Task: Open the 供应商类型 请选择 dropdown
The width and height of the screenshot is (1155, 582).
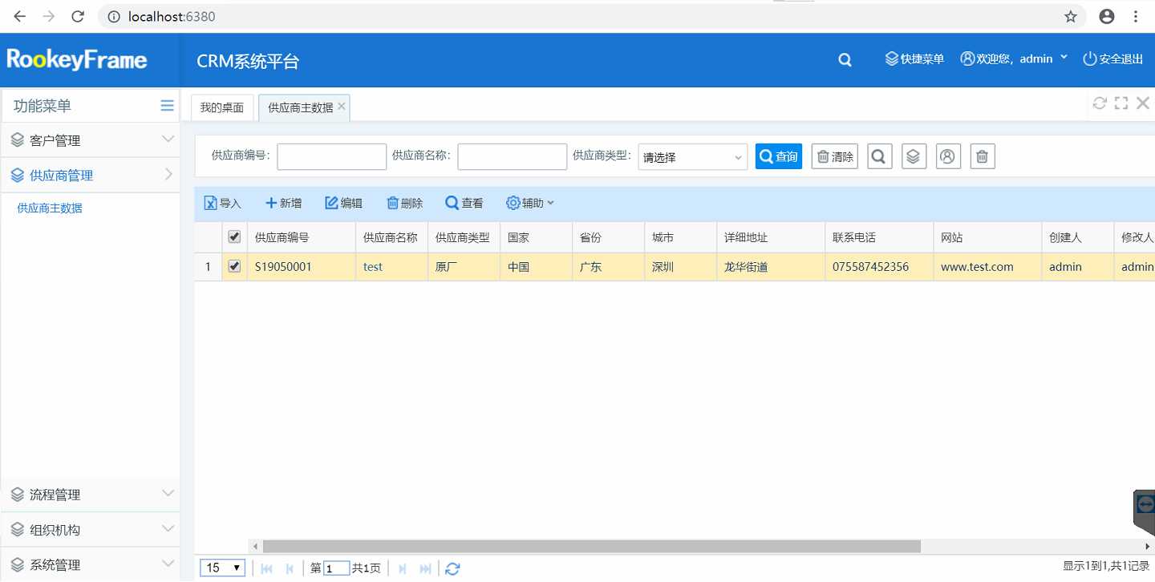Action: tap(693, 157)
